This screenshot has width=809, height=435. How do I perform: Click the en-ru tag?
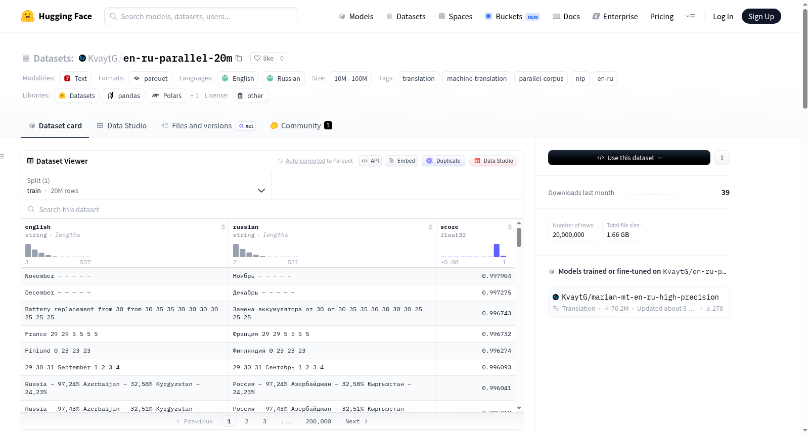tap(605, 78)
